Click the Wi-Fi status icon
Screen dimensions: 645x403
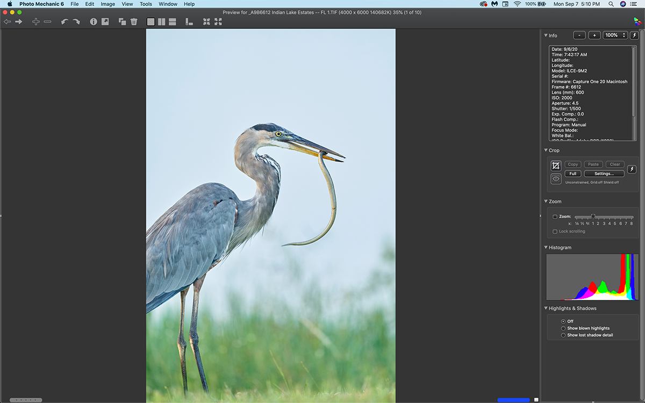click(x=518, y=4)
